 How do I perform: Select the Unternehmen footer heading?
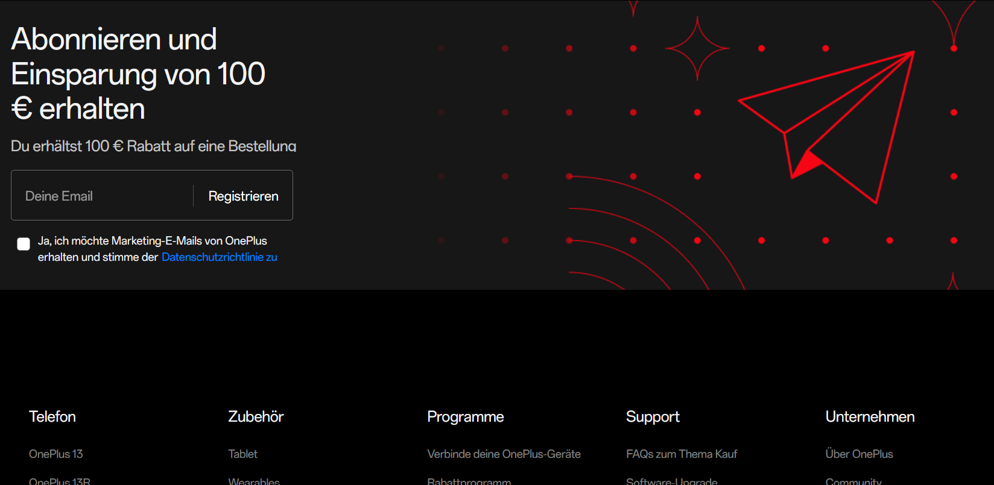point(870,417)
